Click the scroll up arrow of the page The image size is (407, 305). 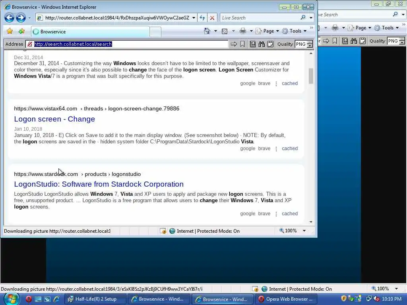click(311, 54)
